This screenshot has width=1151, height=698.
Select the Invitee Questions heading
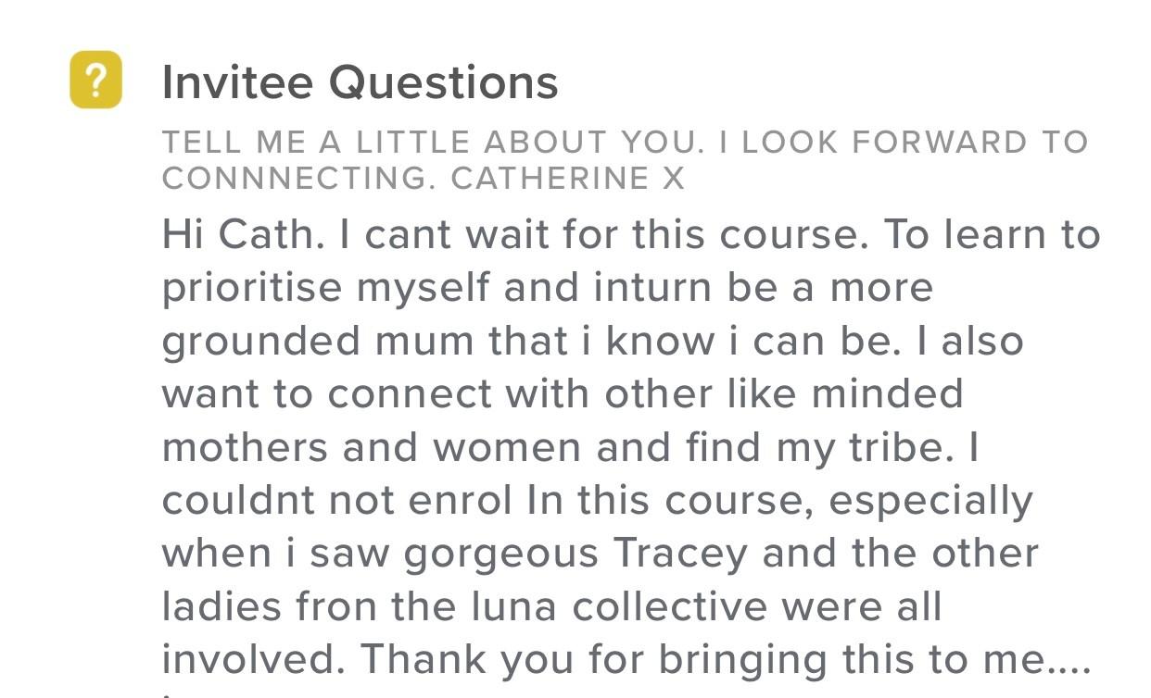(x=360, y=82)
